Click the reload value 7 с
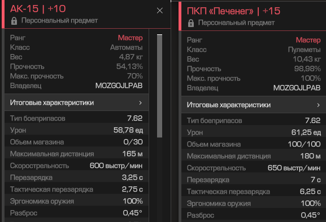 click(316, 180)
